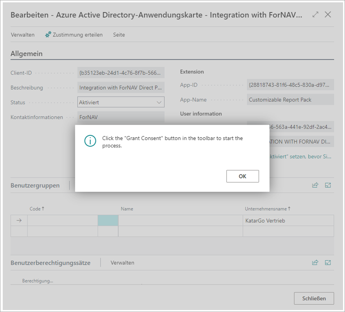Open the Status dropdown showing Aktiviert

click(121, 102)
